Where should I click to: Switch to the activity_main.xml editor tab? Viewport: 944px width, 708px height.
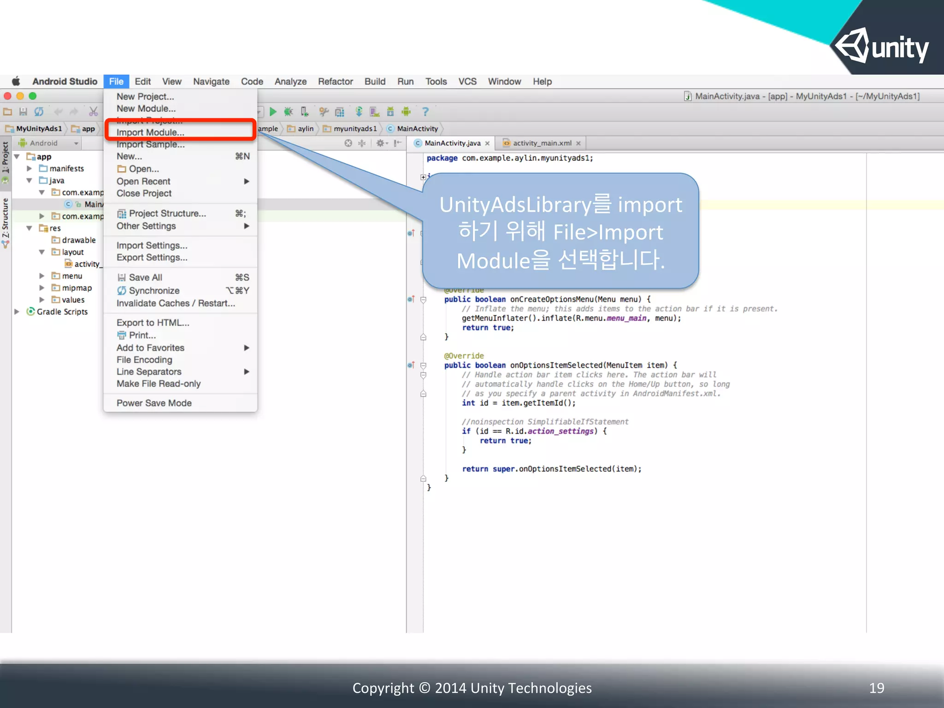[542, 143]
